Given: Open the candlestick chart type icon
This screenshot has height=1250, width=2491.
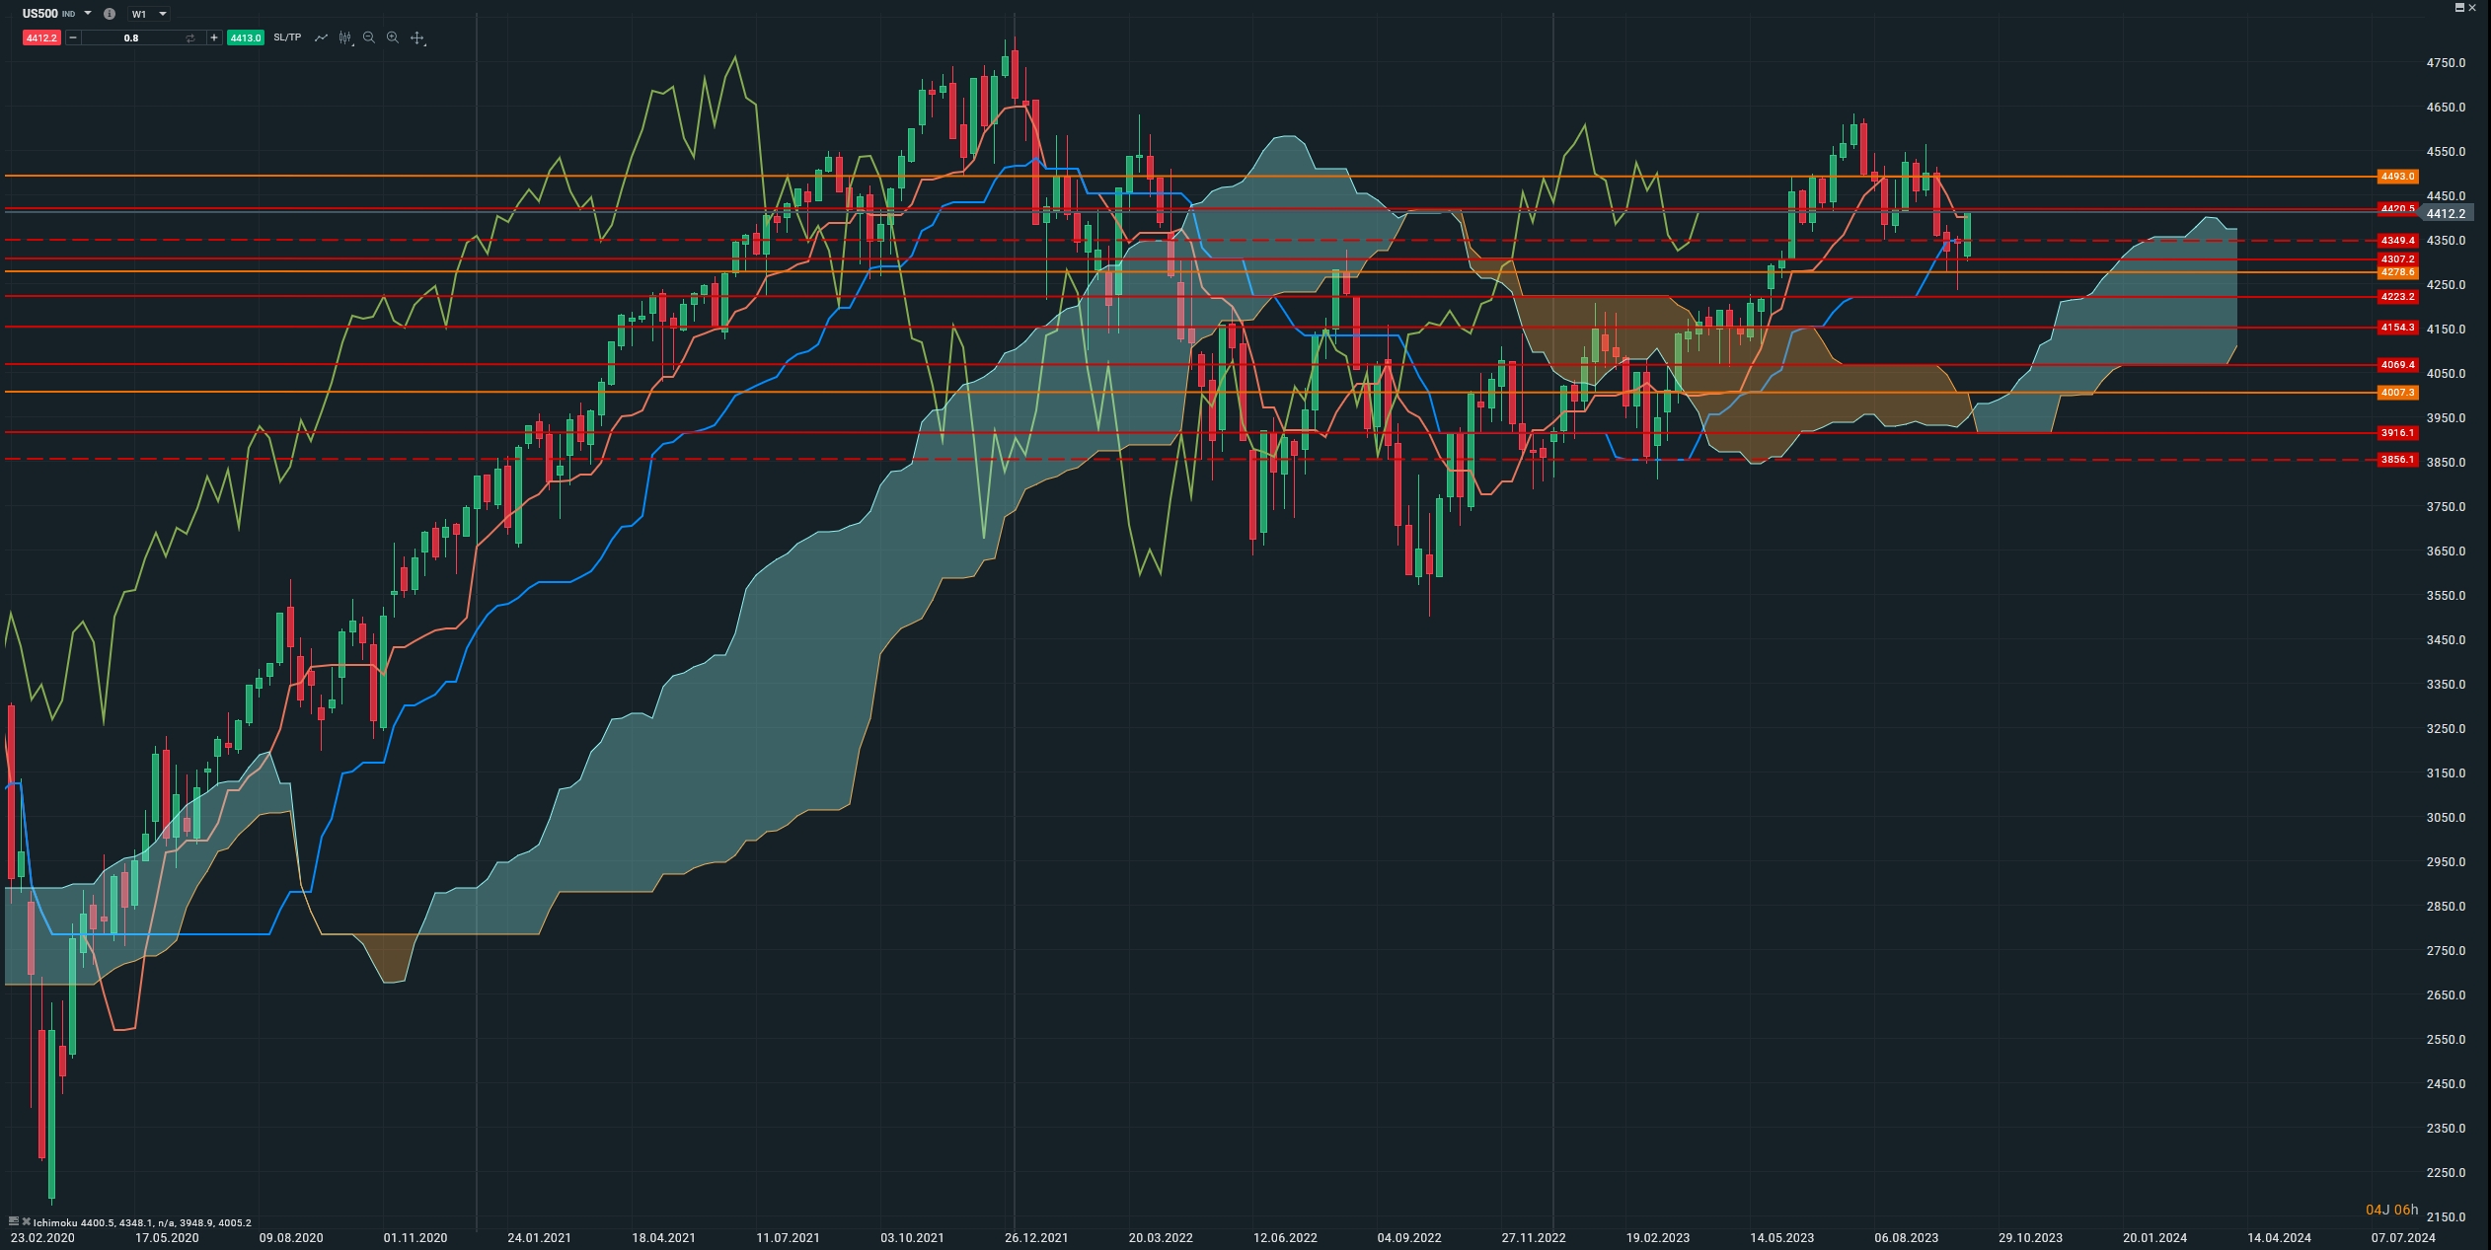Looking at the screenshot, I should click(344, 37).
